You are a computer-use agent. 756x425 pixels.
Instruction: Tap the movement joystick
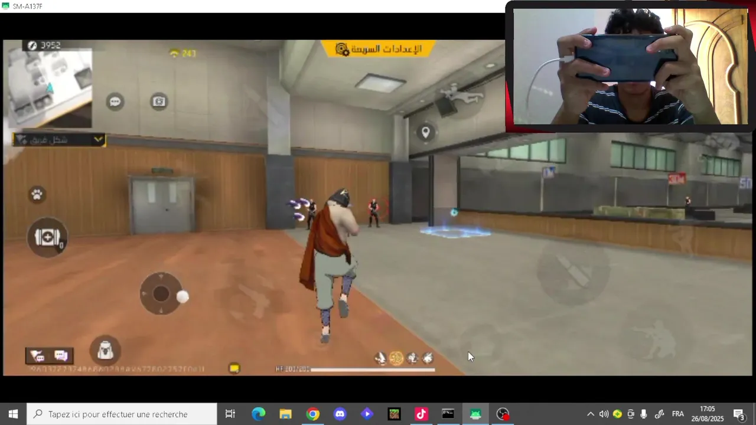[161, 293]
